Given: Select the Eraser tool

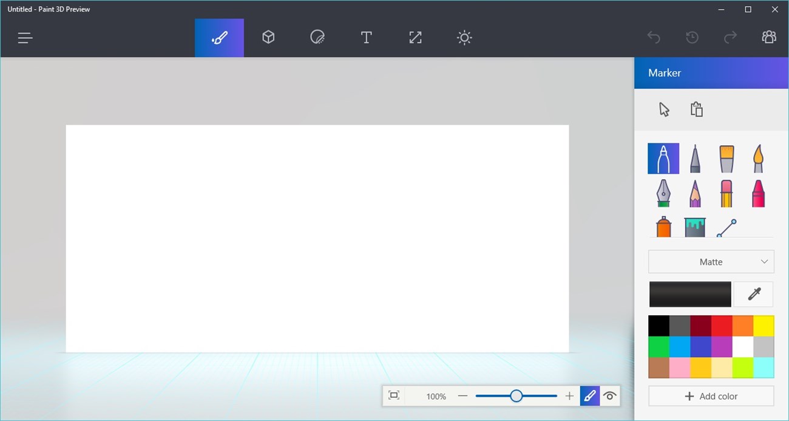Looking at the screenshot, I should (x=726, y=193).
